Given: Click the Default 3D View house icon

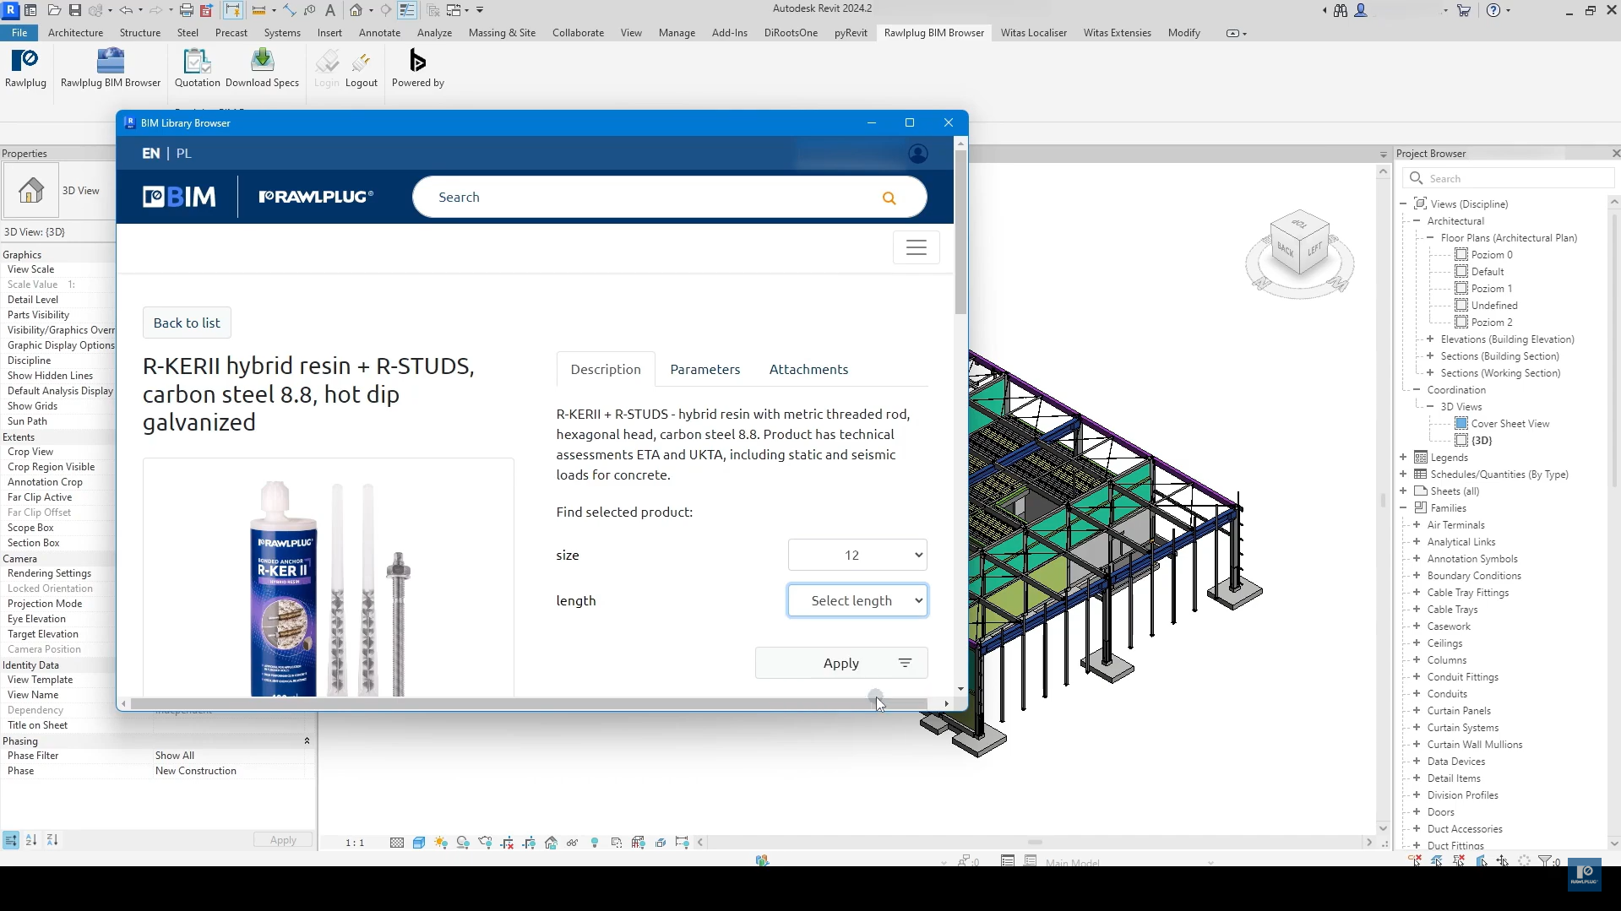Looking at the screenshot, I should tap(356, 10).
